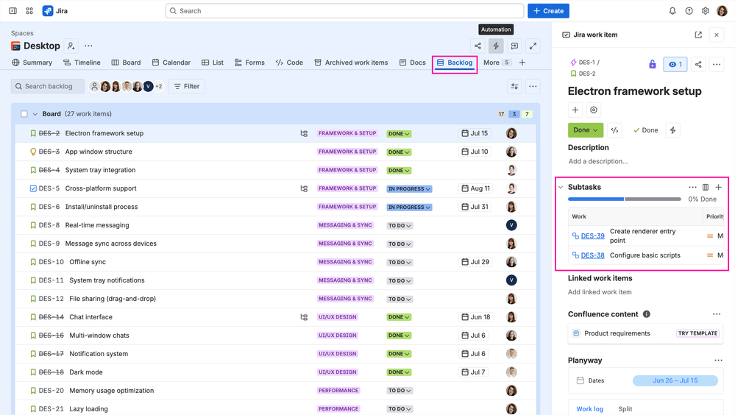Switch to the Timeline tab

click(82, 63)
